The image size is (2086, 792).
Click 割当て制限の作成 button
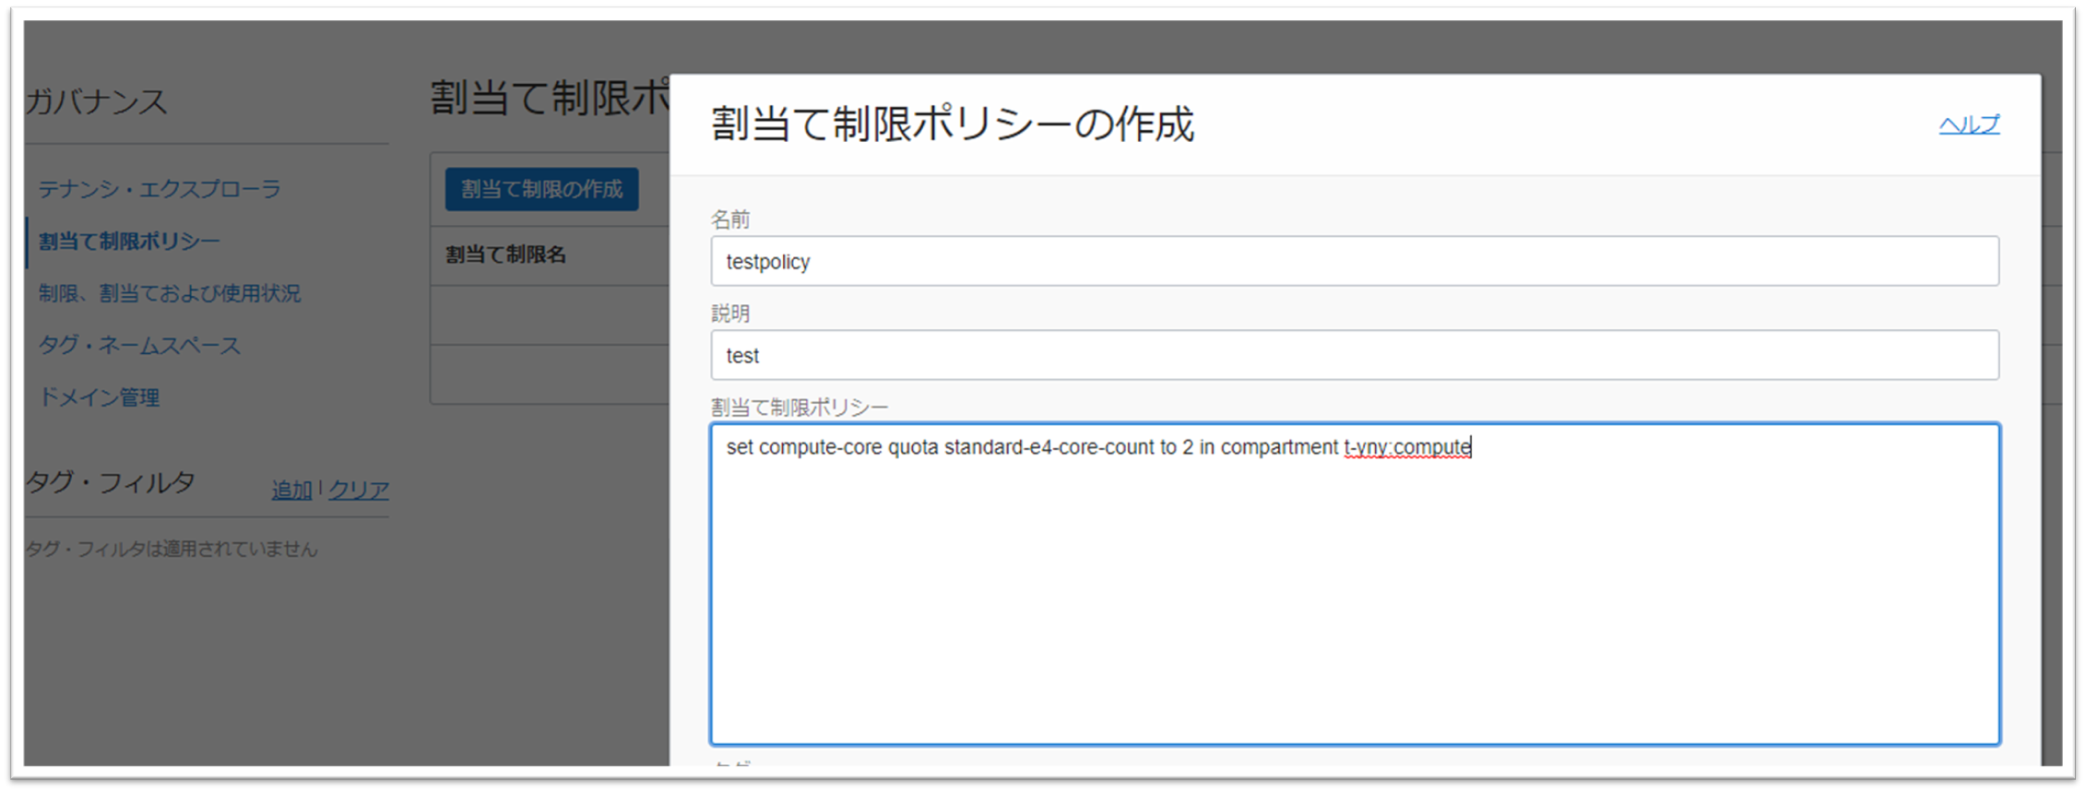pos(542,189)
